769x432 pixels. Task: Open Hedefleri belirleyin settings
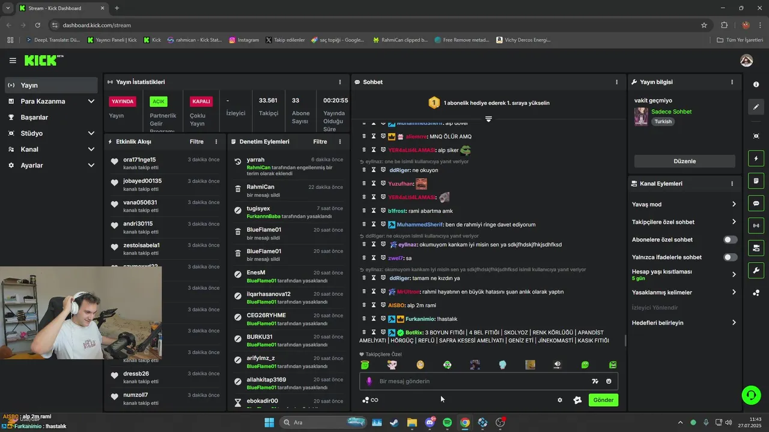tap(684, 322)
